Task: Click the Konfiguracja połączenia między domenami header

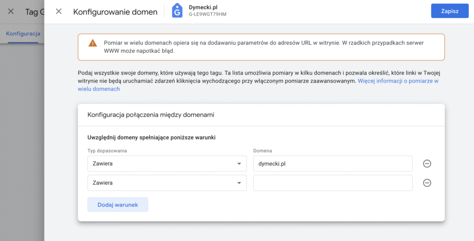Action: coord(150,114)
